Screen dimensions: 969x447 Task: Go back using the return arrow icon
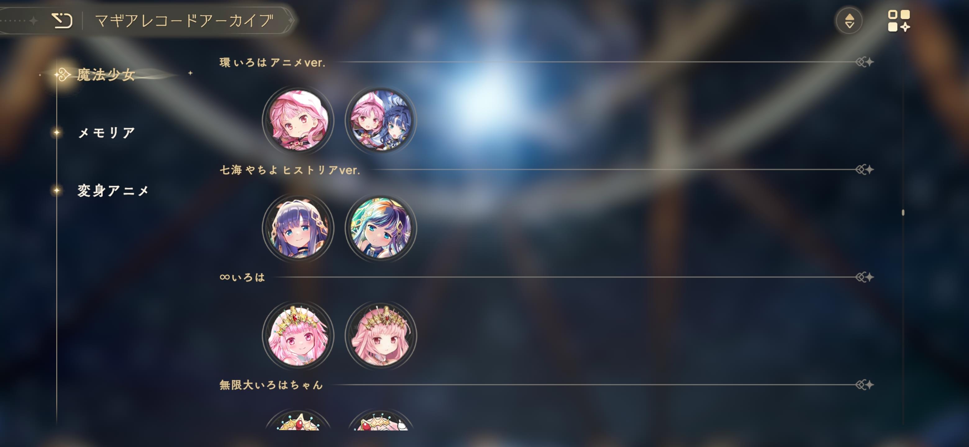point(62,21)
